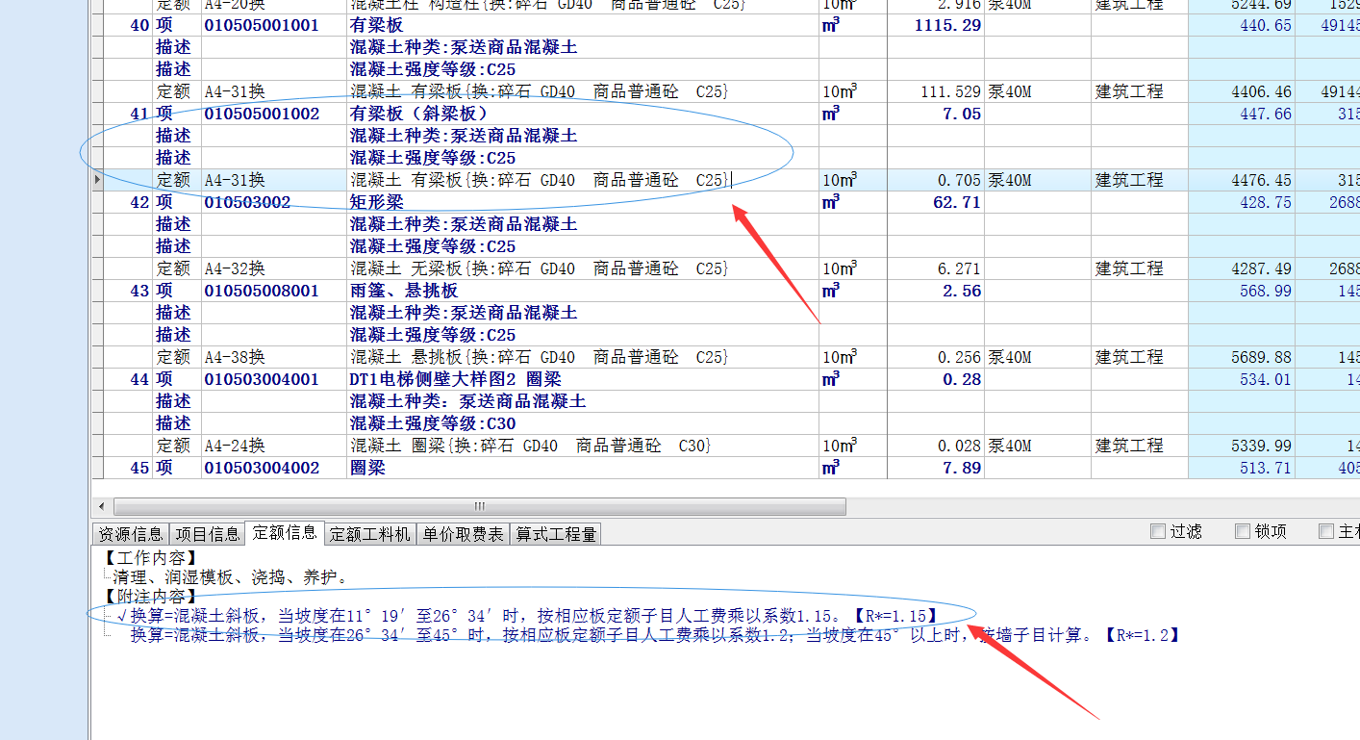
Task: Select quantity cell 62.71
Action: pyautogui.click(x=957, y=202)
